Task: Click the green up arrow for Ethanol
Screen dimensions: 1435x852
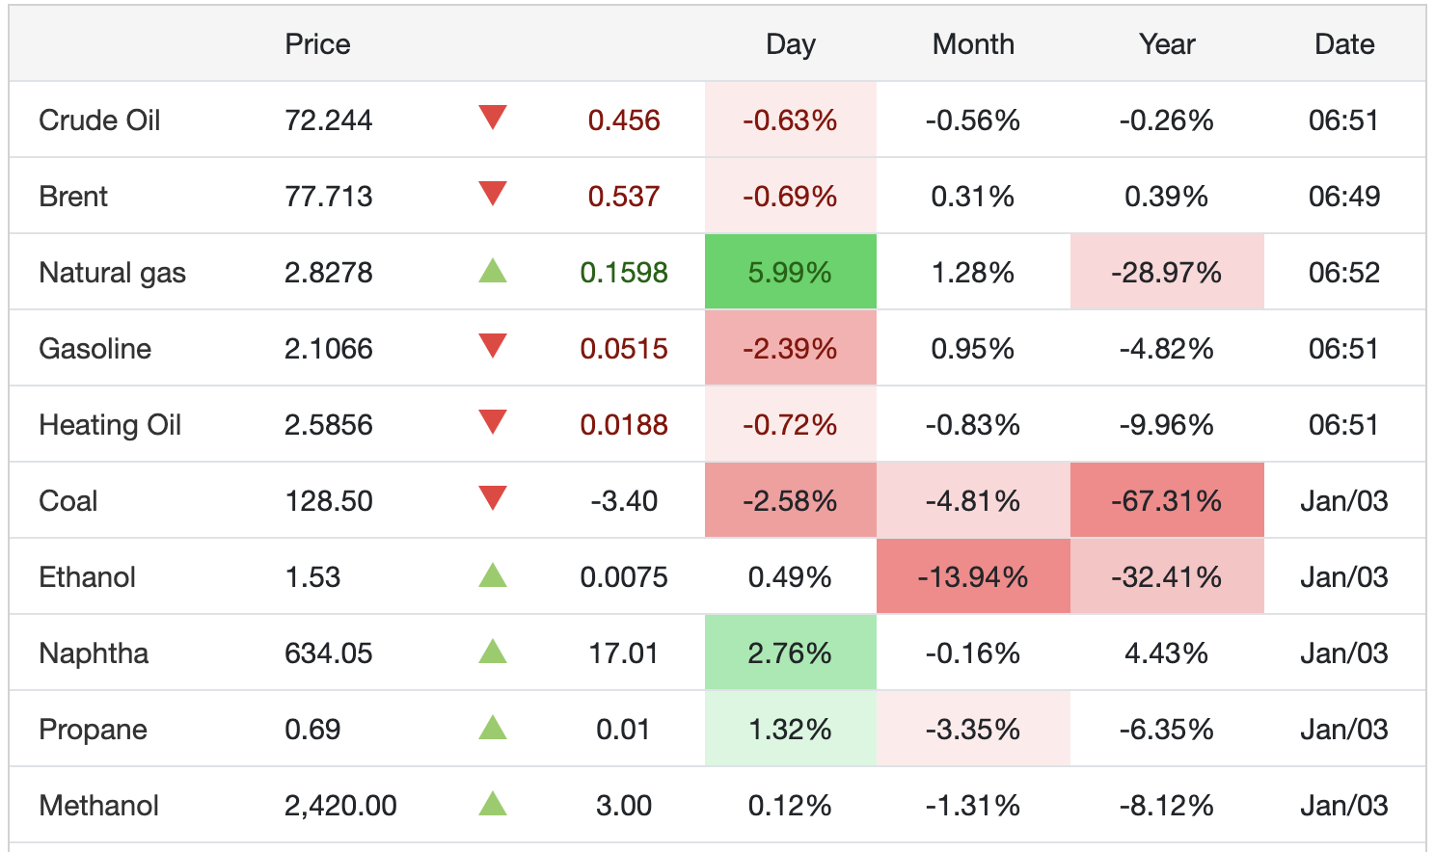Action: (x=493, y=574)
